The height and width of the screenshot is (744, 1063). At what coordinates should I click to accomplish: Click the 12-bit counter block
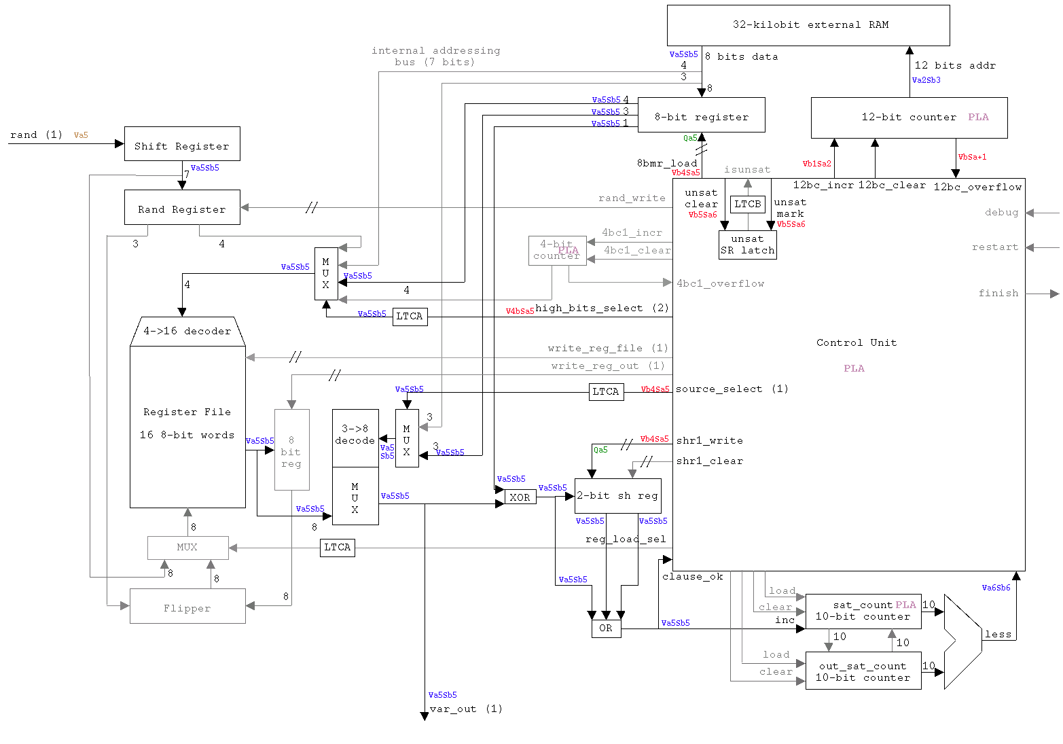[909, 118]
